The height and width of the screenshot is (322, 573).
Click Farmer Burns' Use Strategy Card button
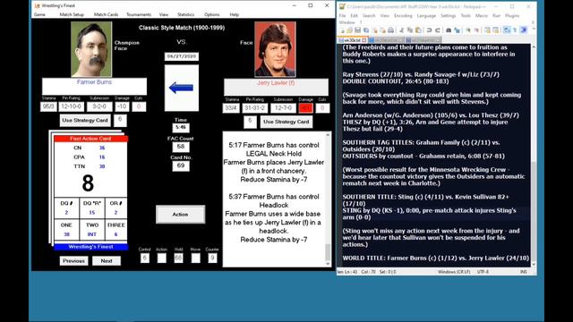85,120
